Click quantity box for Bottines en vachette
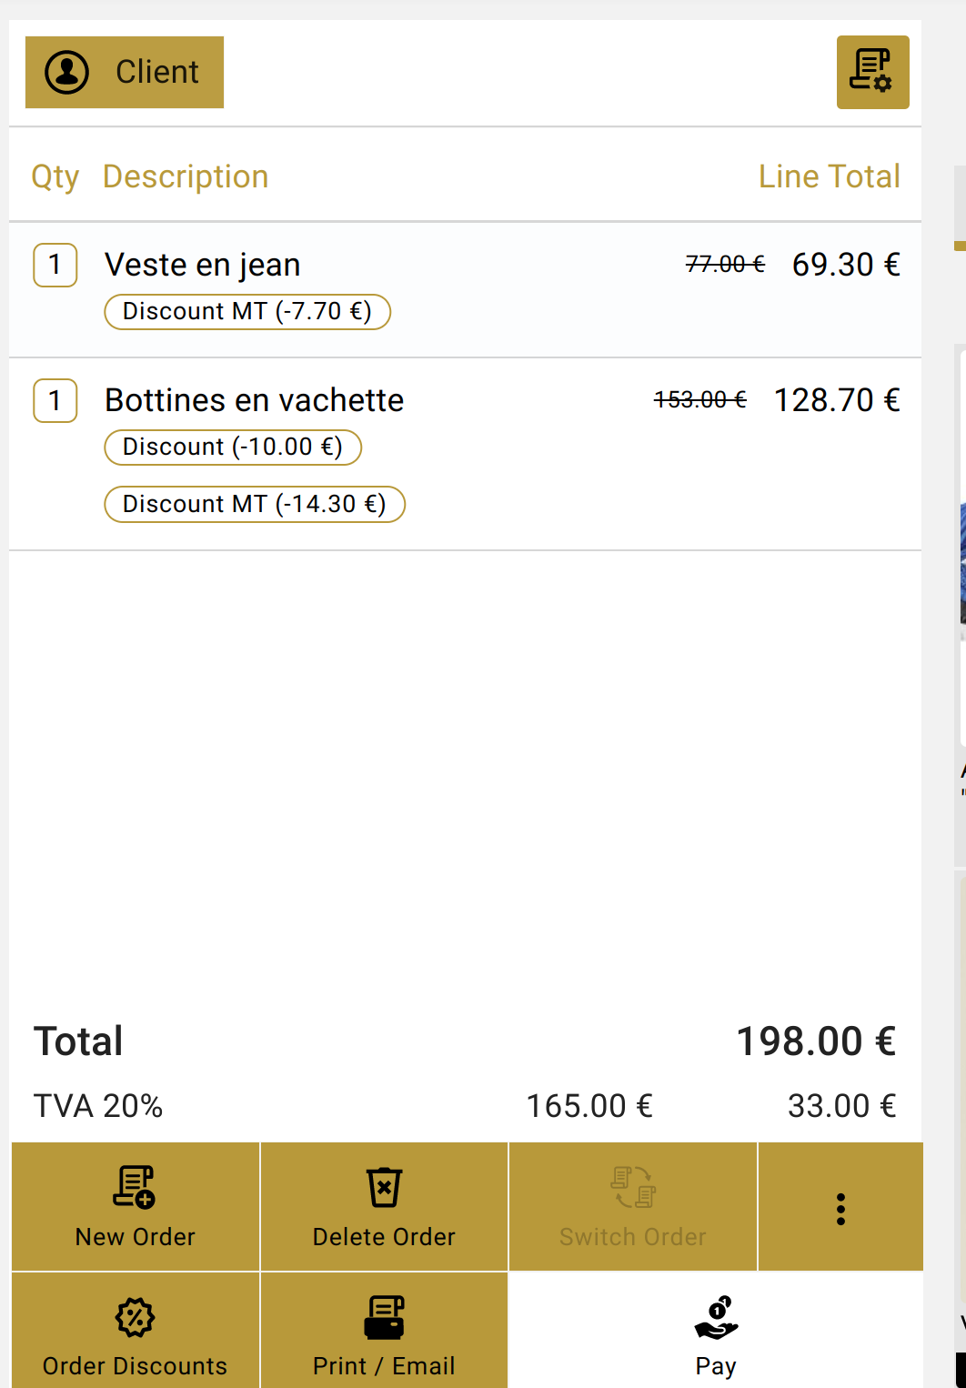966x1388 pixels. tap(55, 400)
